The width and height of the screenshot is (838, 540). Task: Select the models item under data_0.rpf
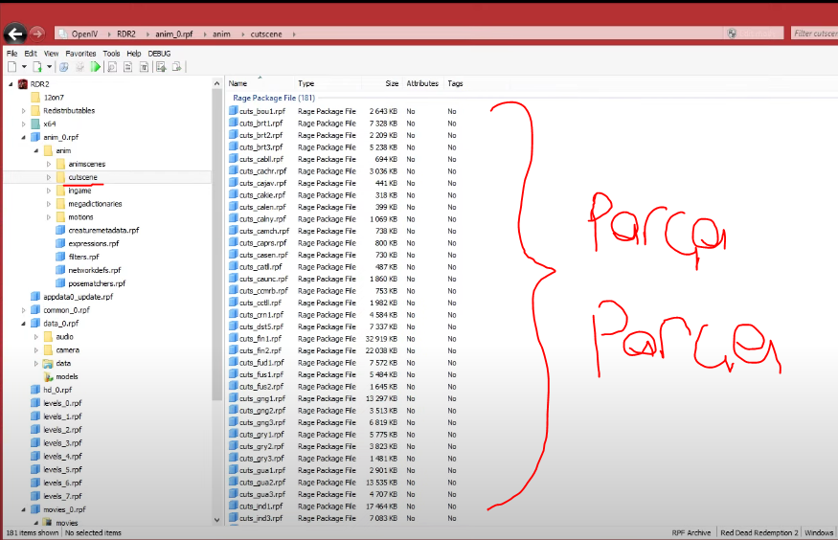[x=67, y=376]
